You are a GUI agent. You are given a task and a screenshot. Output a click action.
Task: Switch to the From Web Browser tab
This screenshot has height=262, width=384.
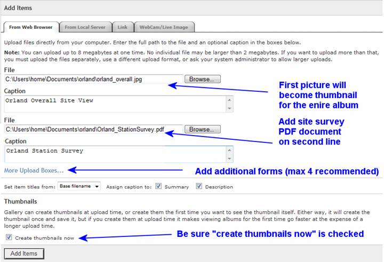point(31,27)
